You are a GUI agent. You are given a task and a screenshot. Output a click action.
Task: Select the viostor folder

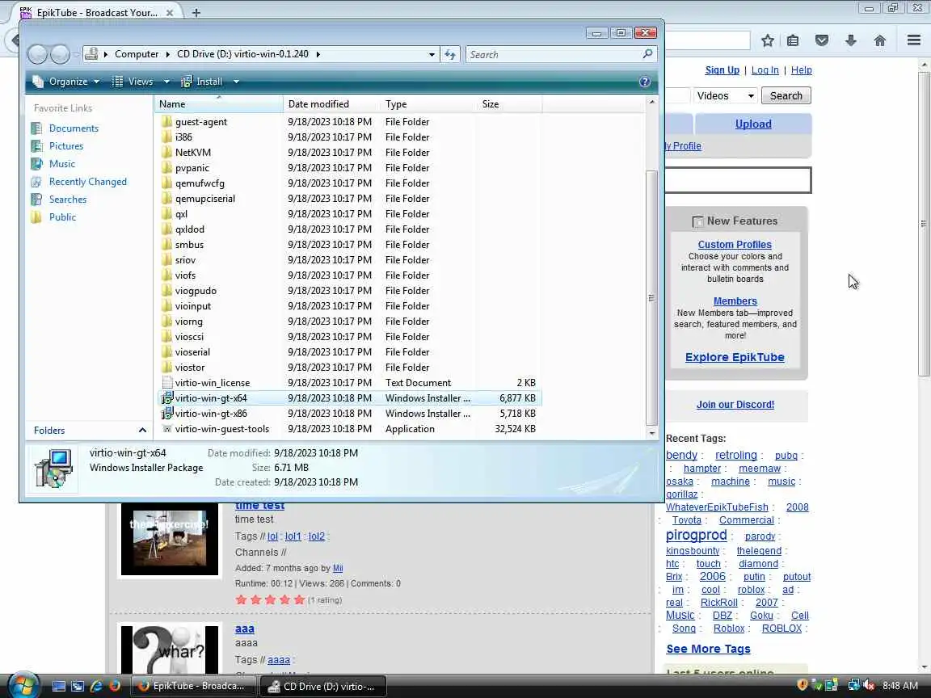[189, 368]
